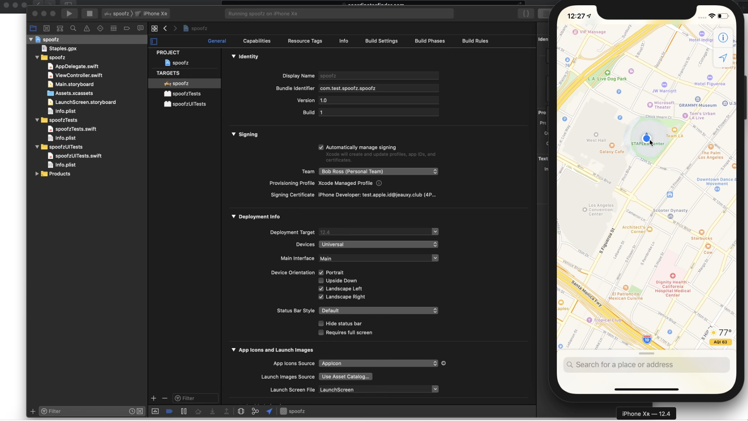Open the App Icons Source dropdown
Image resolution: width=748 pixels, height=421 pixels.
378,363
